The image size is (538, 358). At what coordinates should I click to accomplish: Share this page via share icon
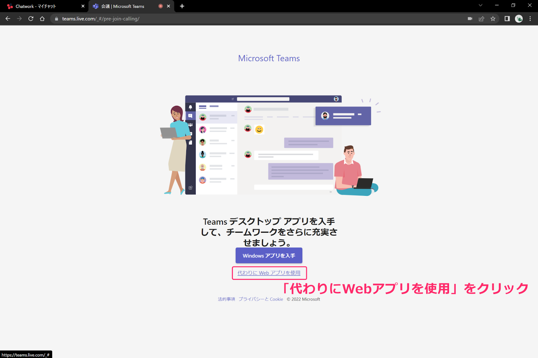click(x=482, y=19)
